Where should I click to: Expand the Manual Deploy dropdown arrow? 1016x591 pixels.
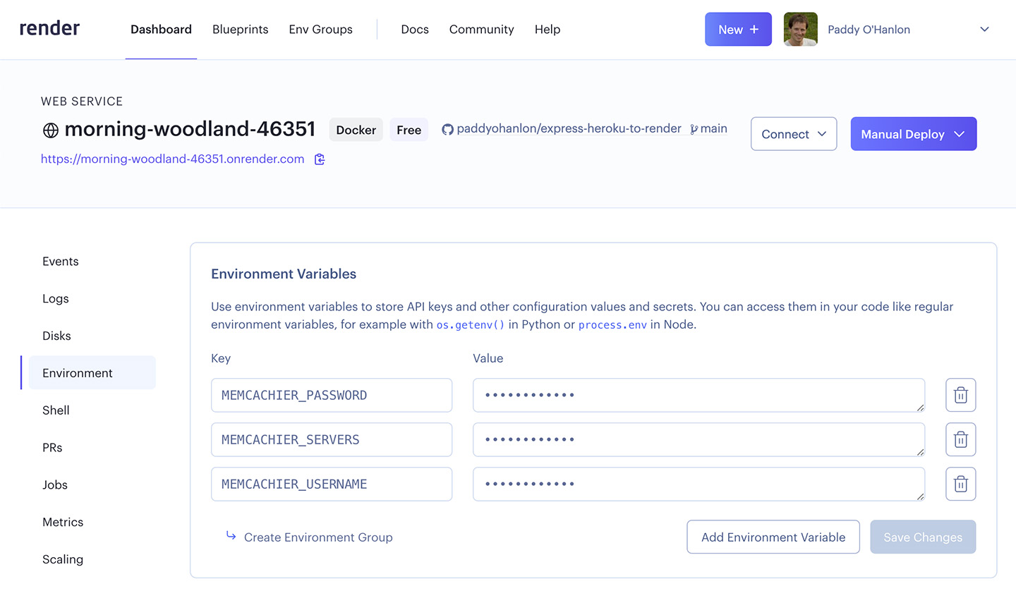tap(959, 134)
